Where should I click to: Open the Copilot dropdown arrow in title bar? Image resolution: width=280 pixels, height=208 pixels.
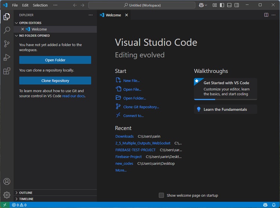point(206,5)
